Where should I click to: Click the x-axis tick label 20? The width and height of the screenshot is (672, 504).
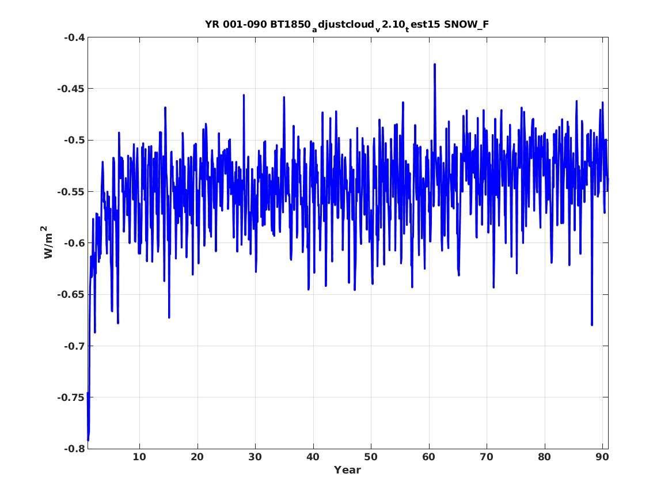[197, 457]
